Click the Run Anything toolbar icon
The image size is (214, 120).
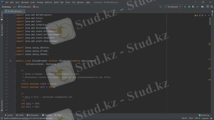(208, 7)
